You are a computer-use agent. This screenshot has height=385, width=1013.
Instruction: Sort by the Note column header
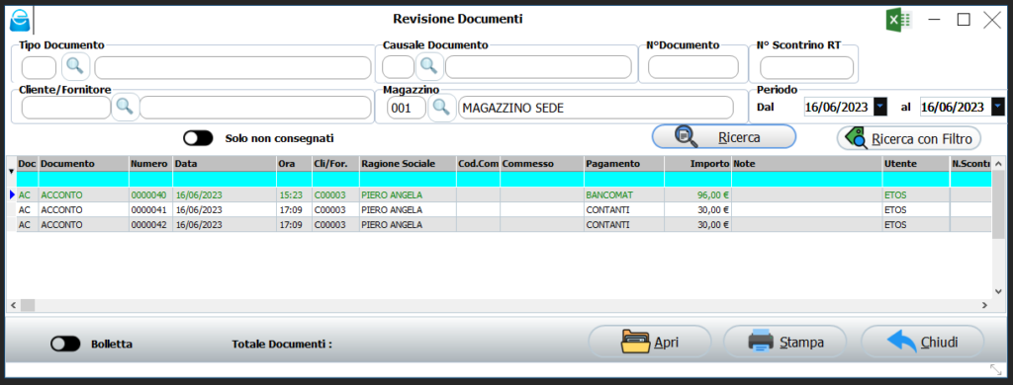(807, 164)
